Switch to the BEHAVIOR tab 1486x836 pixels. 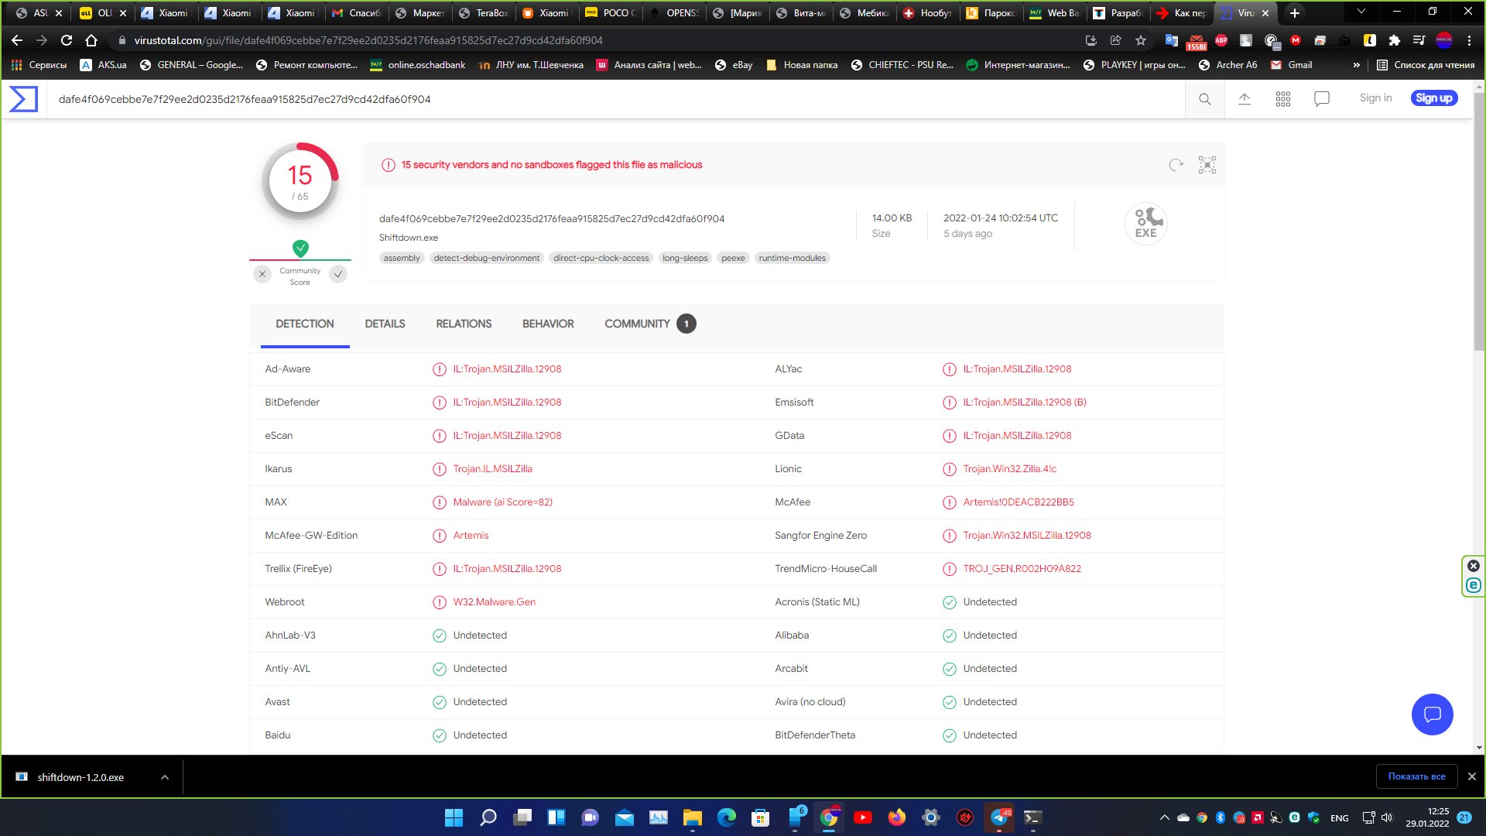(x=548, y=324)
